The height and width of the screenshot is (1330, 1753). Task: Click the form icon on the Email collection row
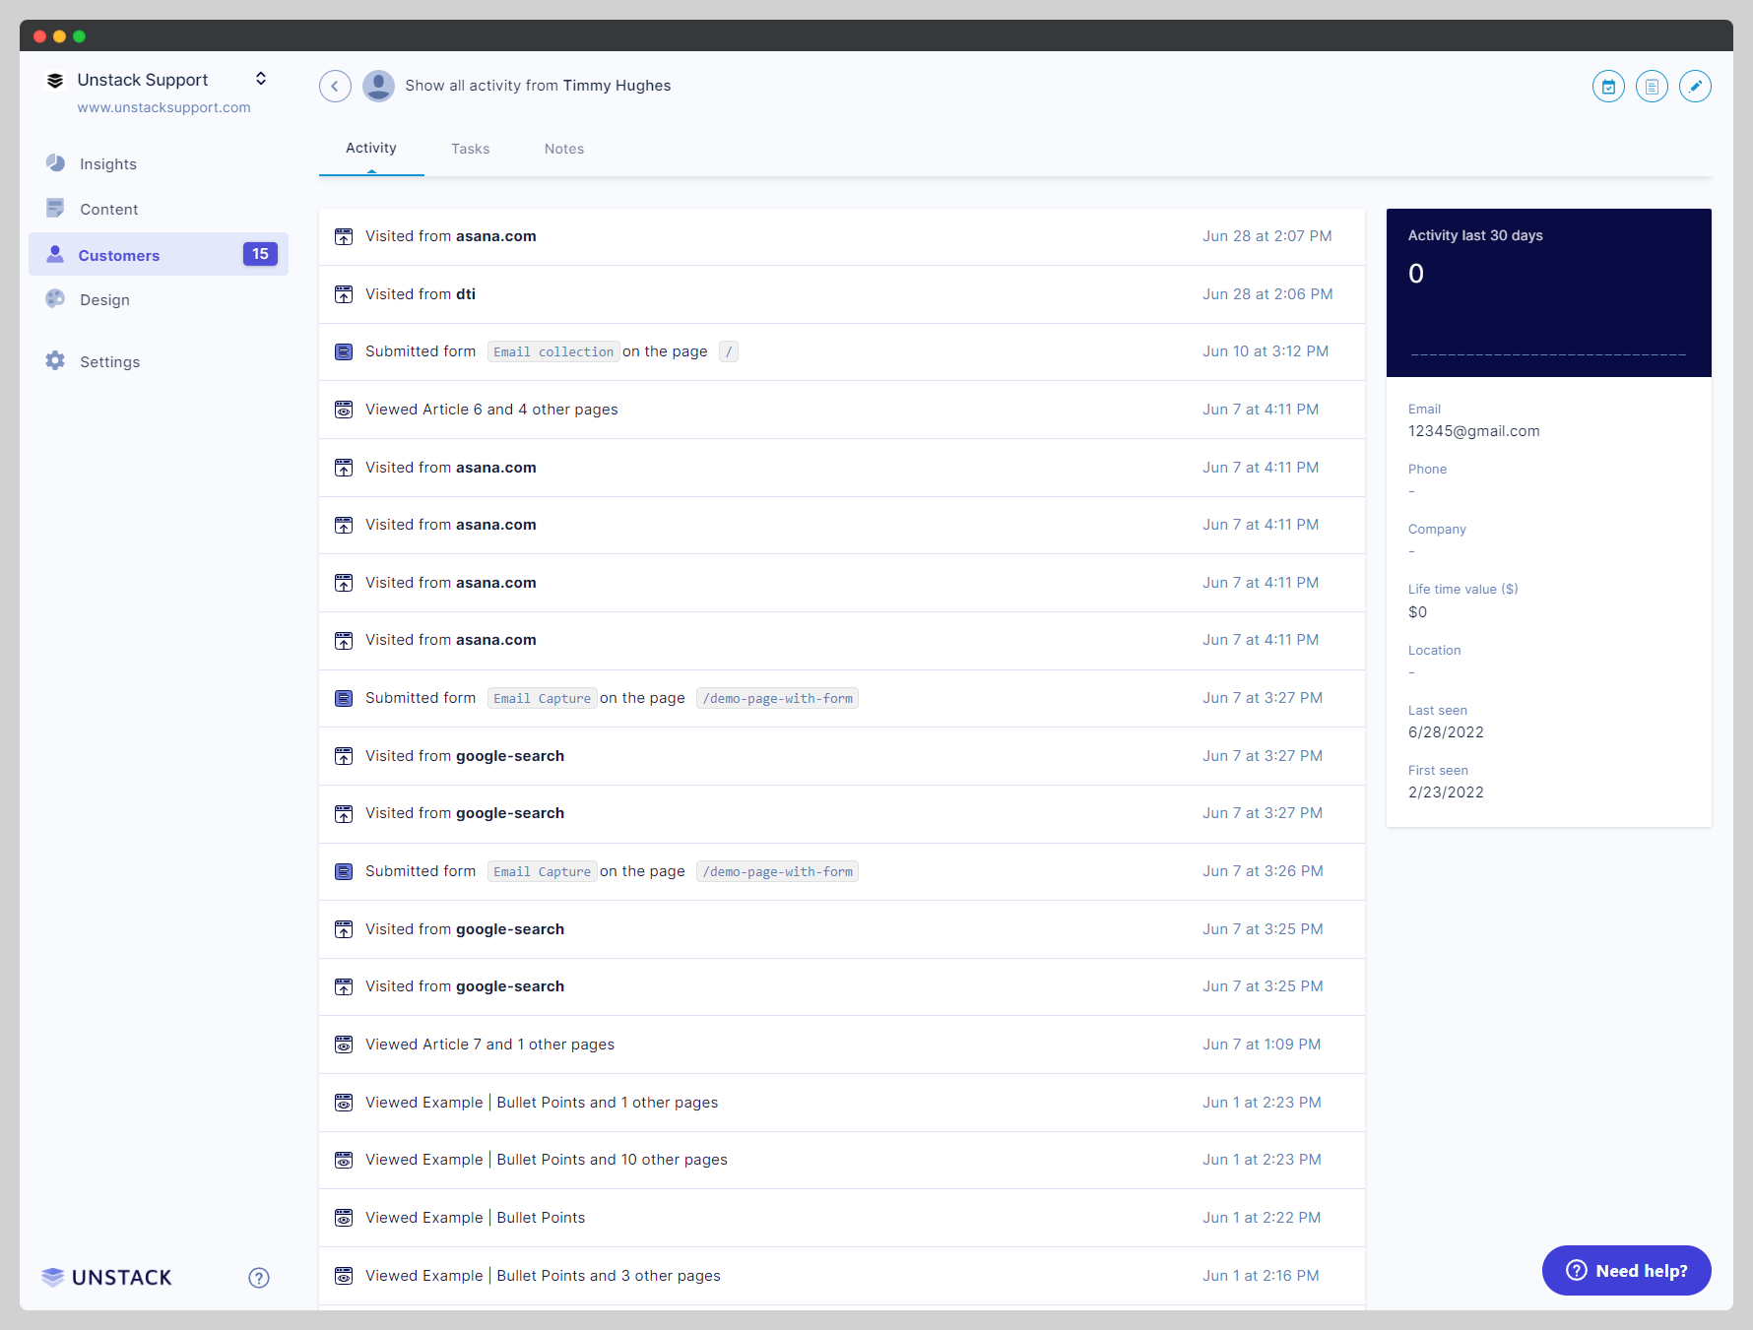tap(344, 351)
